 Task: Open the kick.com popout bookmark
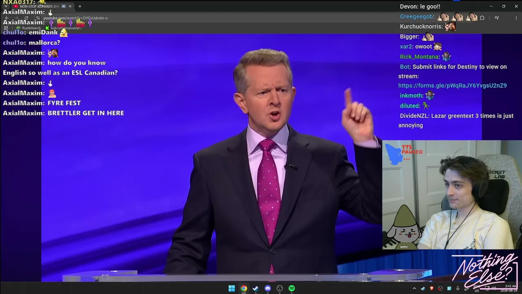coord(64,28)
